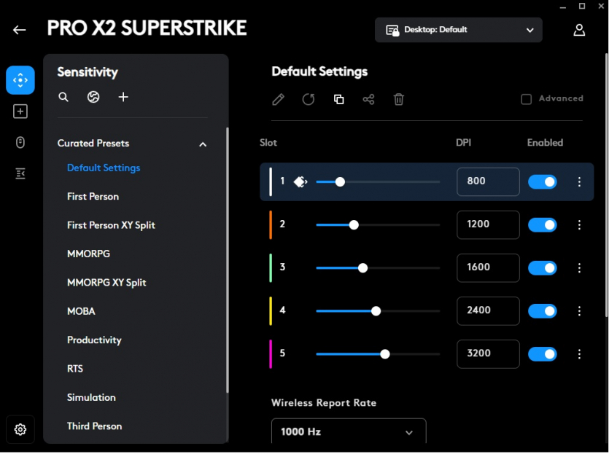Share the preset using share icon
The height and width of the screenshot is (454, 609).
(x=368, y=99)
